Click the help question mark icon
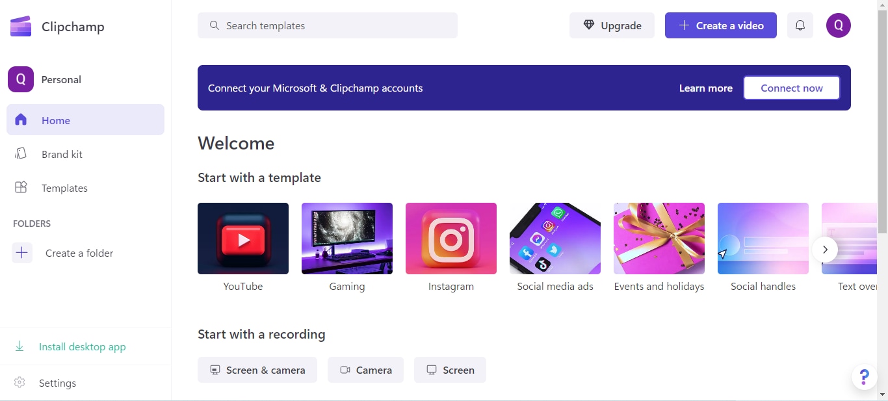The image size is (888, 401). pyautogui.click(x=864, y=377)
